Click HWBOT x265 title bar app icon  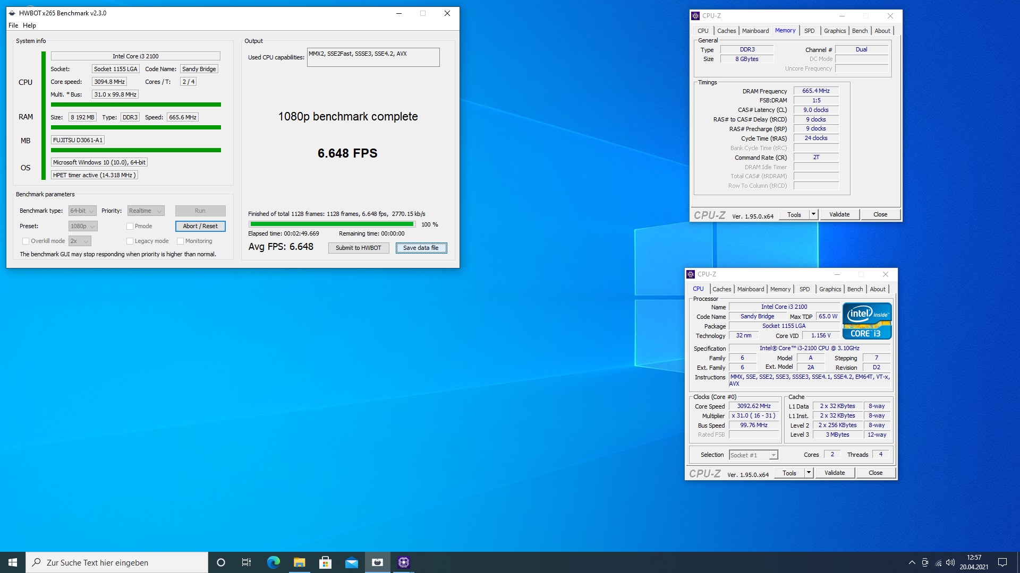(x=12, y=13)
